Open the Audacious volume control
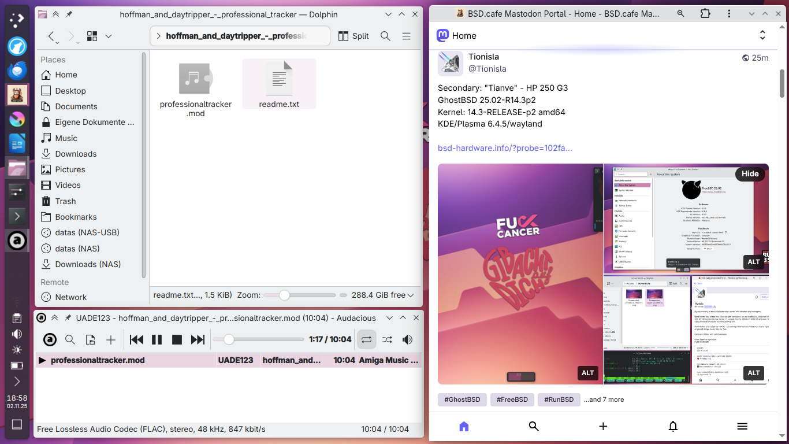Image resolution: width=789 pixels, height=444 pixels. [407, 340]
